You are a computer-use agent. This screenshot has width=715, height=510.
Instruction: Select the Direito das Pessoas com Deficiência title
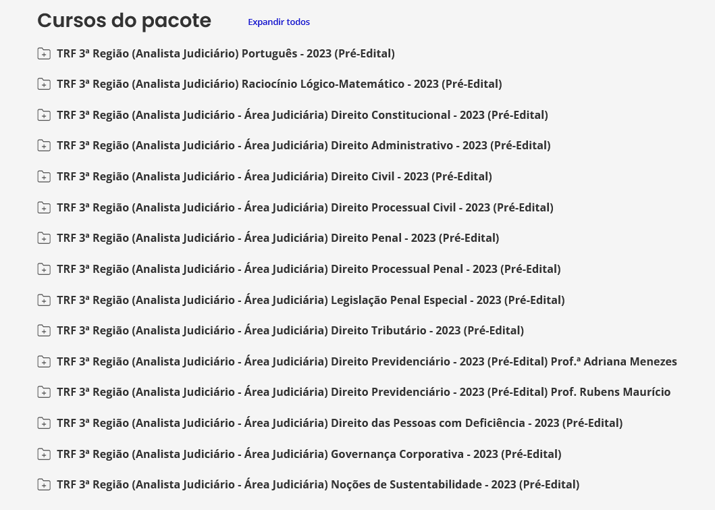coord(340,424)
